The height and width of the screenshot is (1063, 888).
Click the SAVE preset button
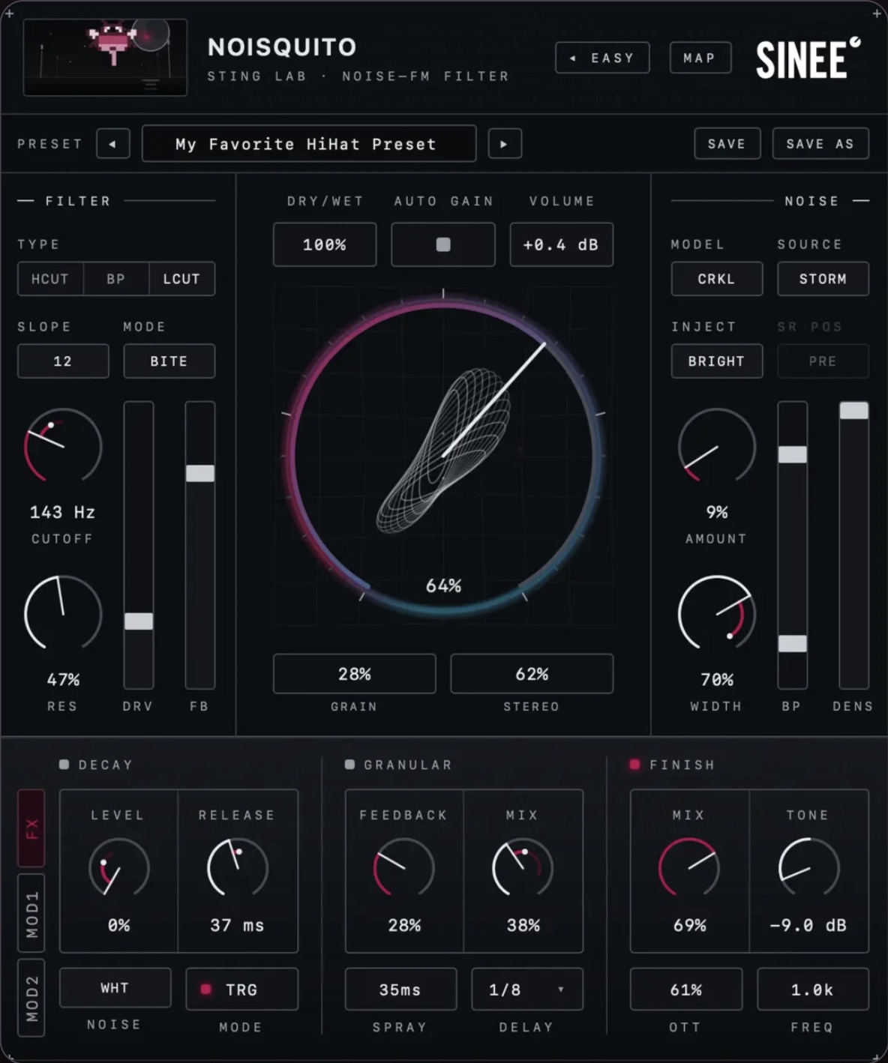(727, 144)
